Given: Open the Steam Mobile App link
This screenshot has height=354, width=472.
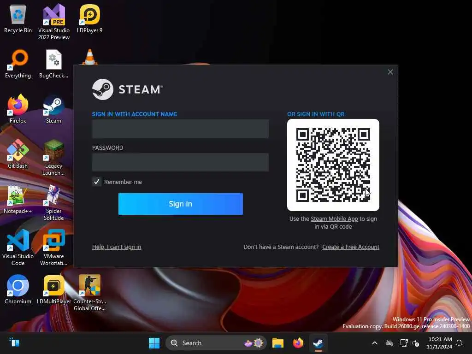Looking at the screenshot, I should tap(334, 219).
